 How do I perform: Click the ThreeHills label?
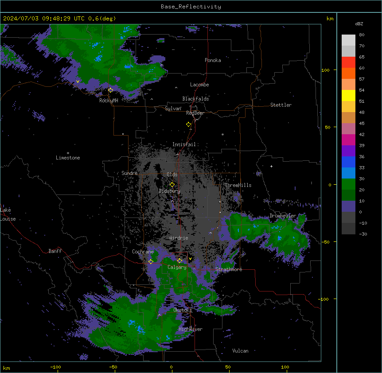(238, 185)
